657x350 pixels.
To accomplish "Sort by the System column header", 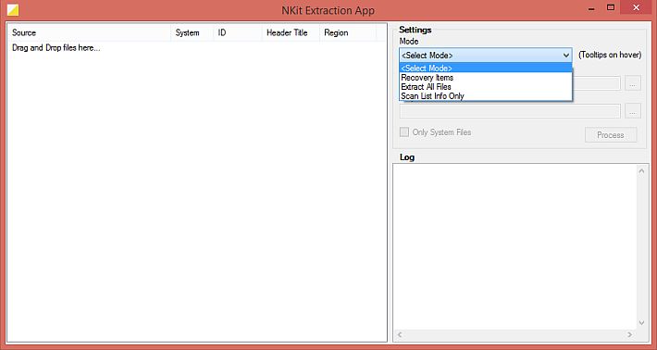I will click(x=192, y=32).
